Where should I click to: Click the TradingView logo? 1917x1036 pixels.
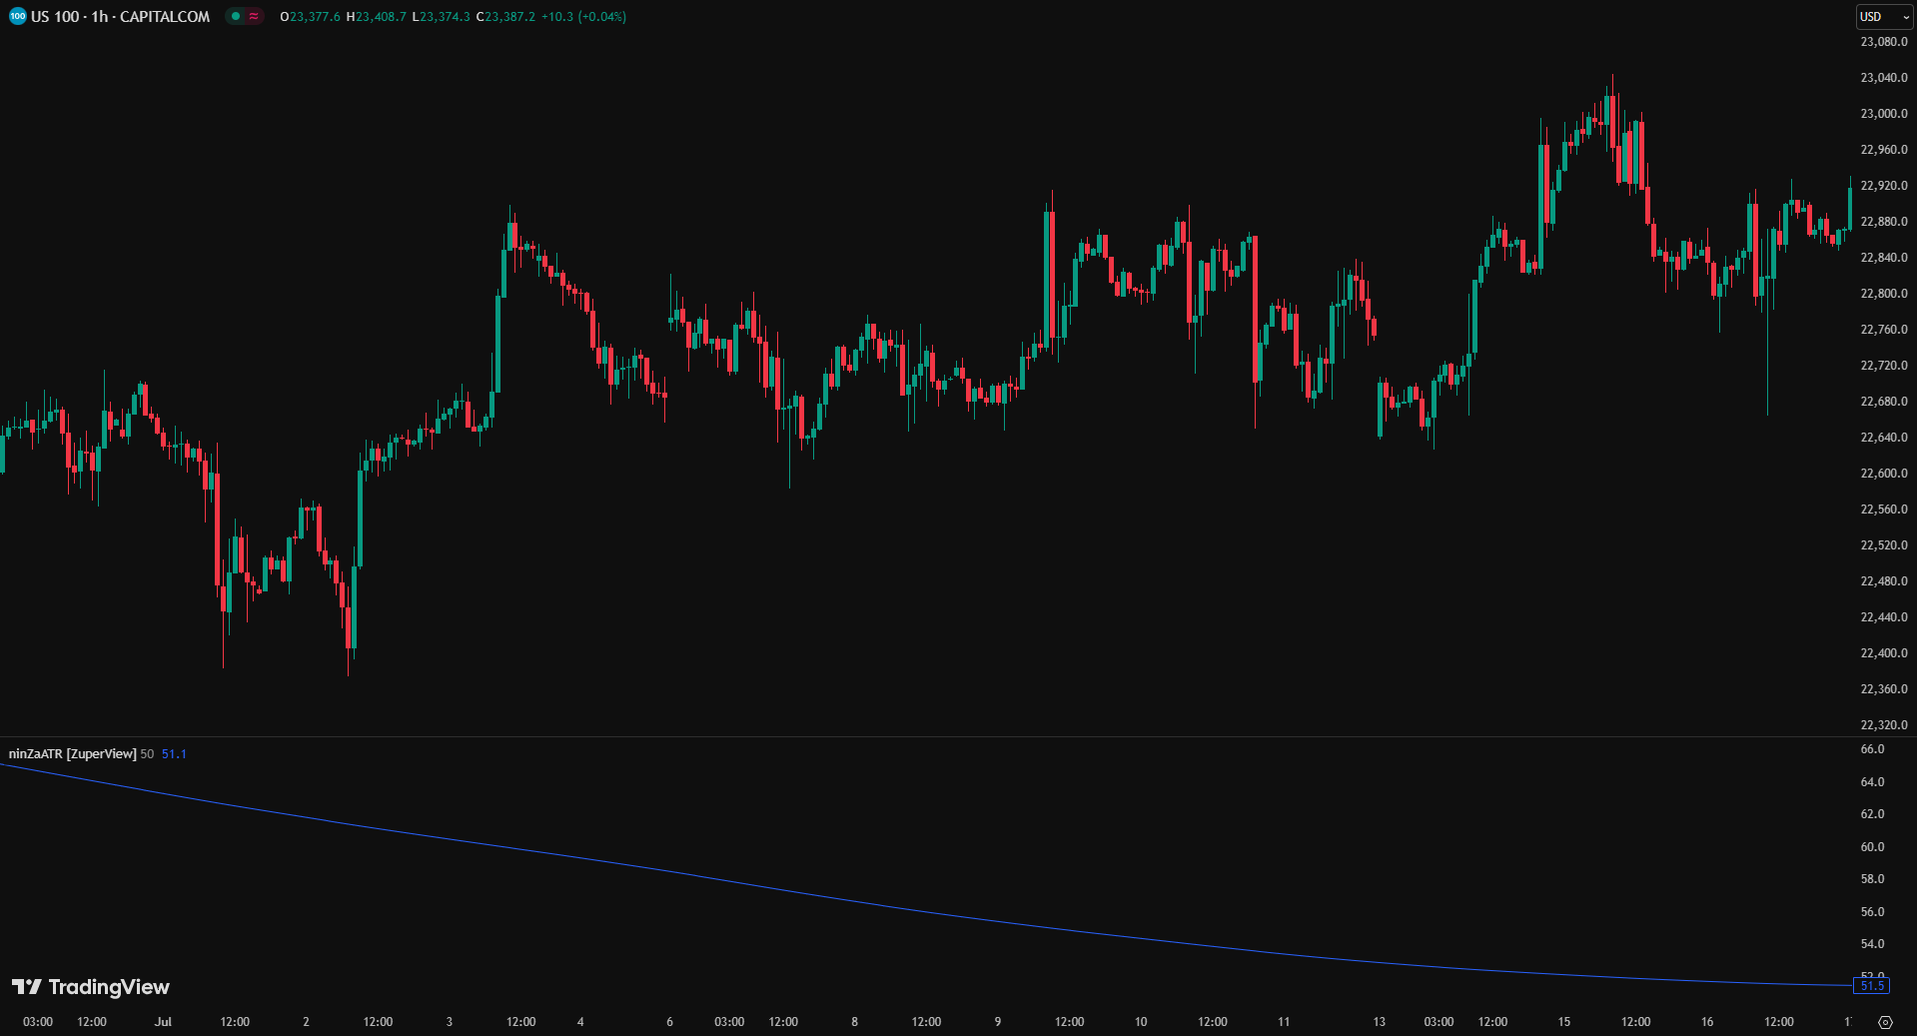tap(91, 987)
